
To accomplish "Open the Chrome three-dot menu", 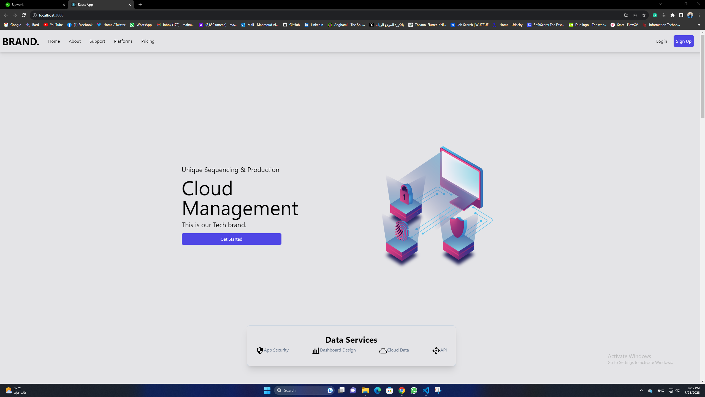I will (699, 15).
